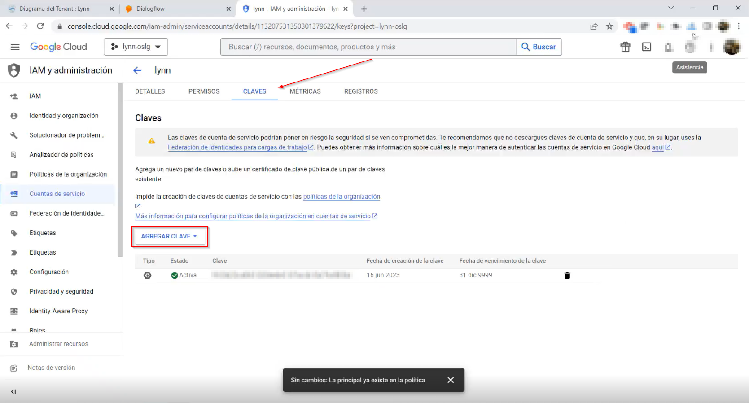The height and width of the screenshot is (403, 749).
Task: Click the key type icon in the Activa row
Action: tap(147, 275)
